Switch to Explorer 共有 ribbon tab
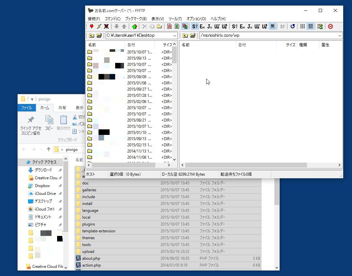The image size is (352, 276). [62, 108]
